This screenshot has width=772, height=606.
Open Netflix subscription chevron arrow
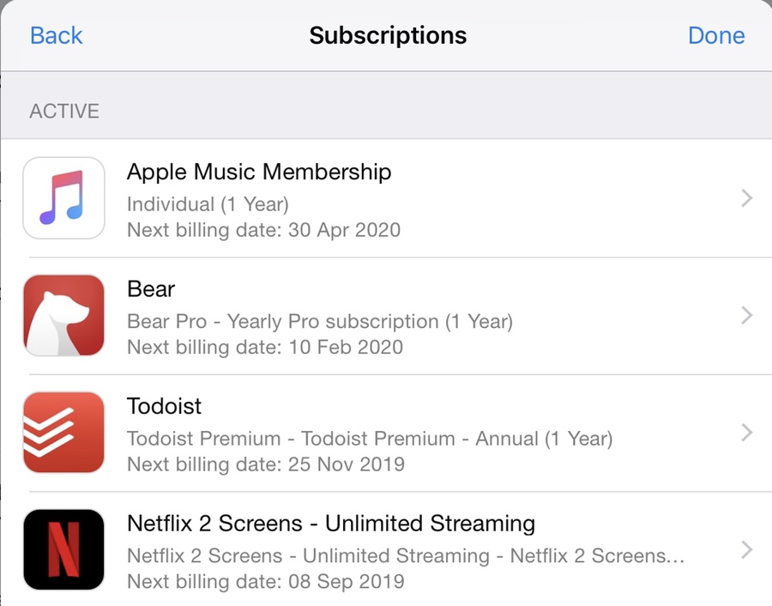click(x=746, y=549)
